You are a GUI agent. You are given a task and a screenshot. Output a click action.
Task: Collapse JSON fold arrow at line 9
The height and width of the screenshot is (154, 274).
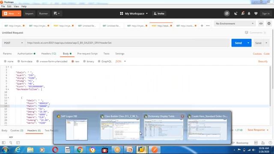pos(9,89)
